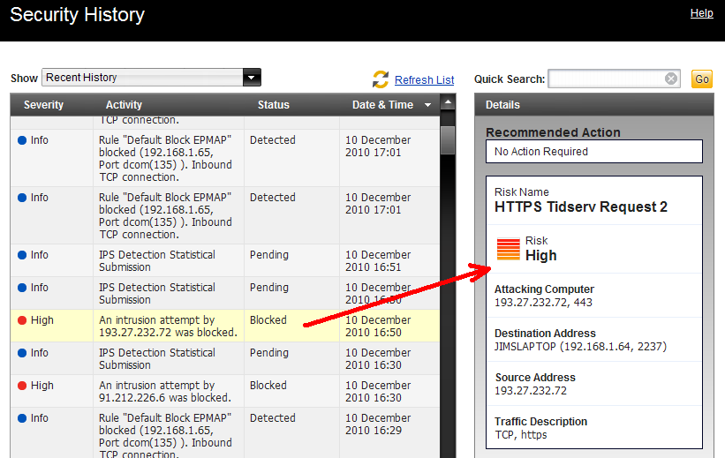
Task: Click the high risk level bars icon
Action: pyautogui.click(x=508, y=249)
